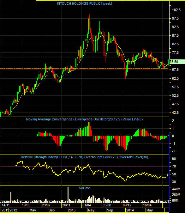
Task: Click the Volume panel label
Action: pos(84,188)
